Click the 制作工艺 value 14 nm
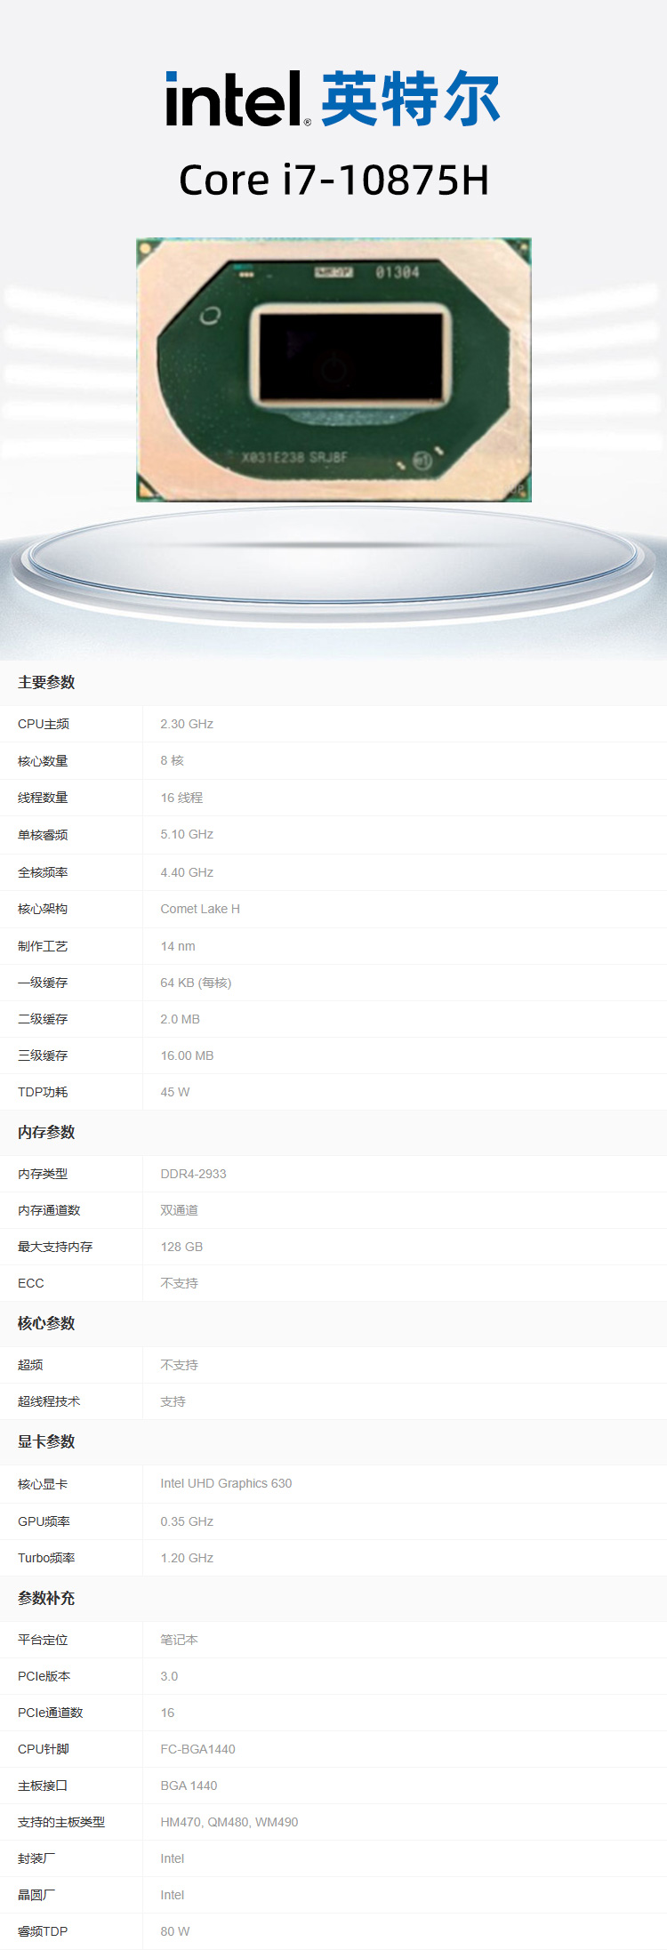 pos(178,946)
